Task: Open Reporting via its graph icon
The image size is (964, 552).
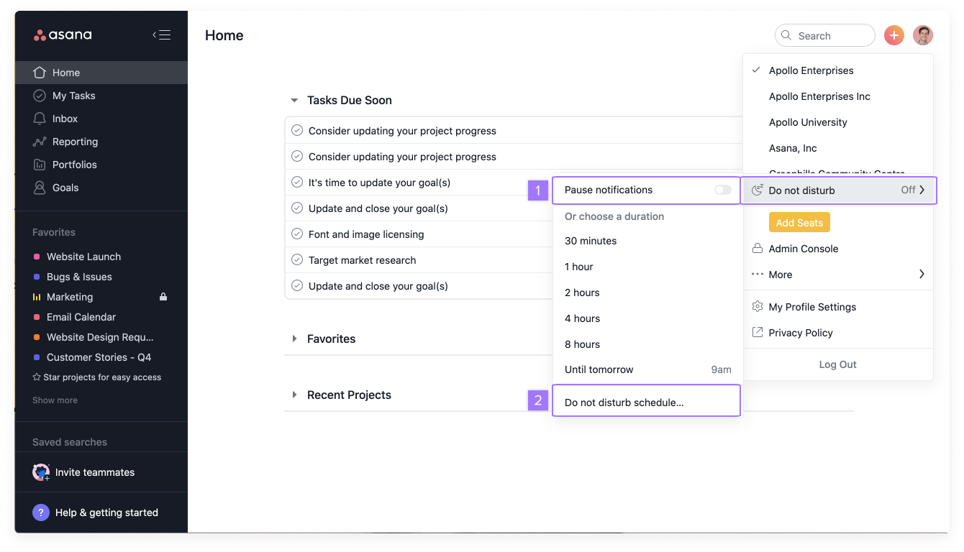Action: 40,142
